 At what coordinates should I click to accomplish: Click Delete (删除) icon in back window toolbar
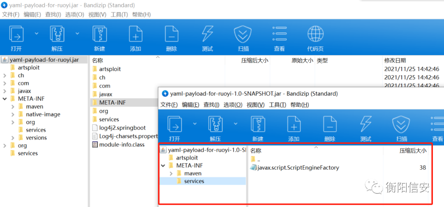point(171,34)
